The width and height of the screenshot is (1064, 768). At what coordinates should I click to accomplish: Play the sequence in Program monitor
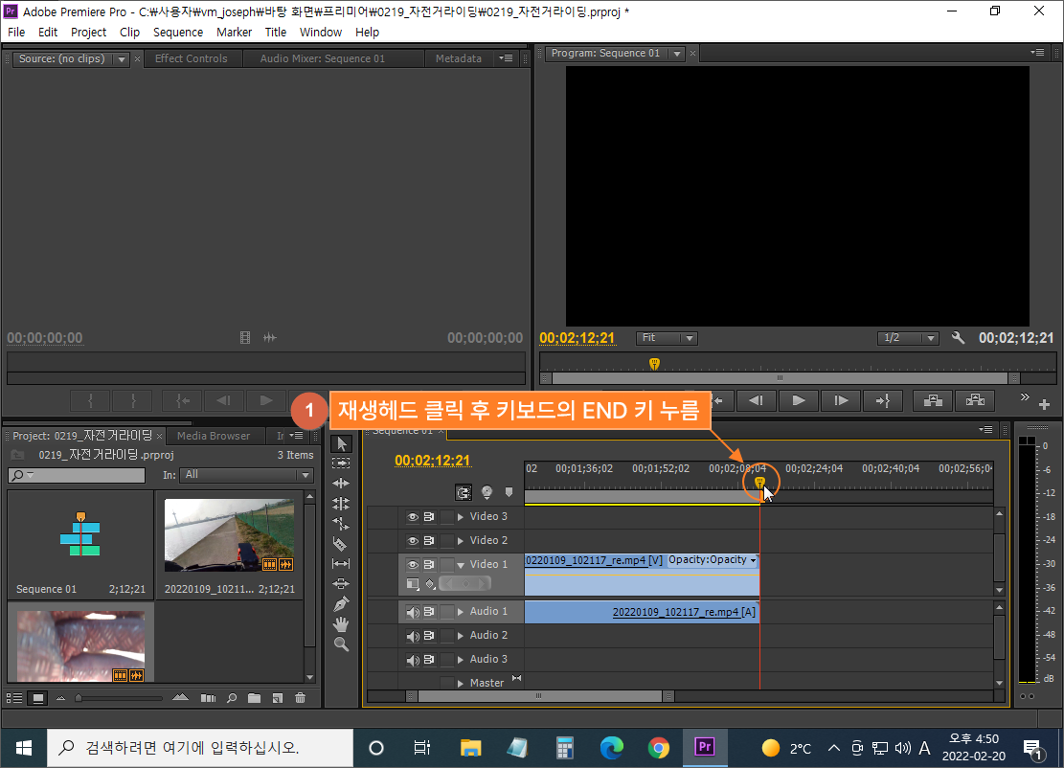click(799, 401)
